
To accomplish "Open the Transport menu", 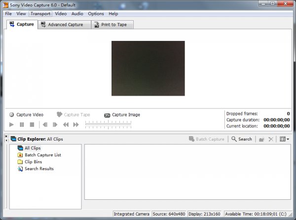I will [x=40, y=14].
